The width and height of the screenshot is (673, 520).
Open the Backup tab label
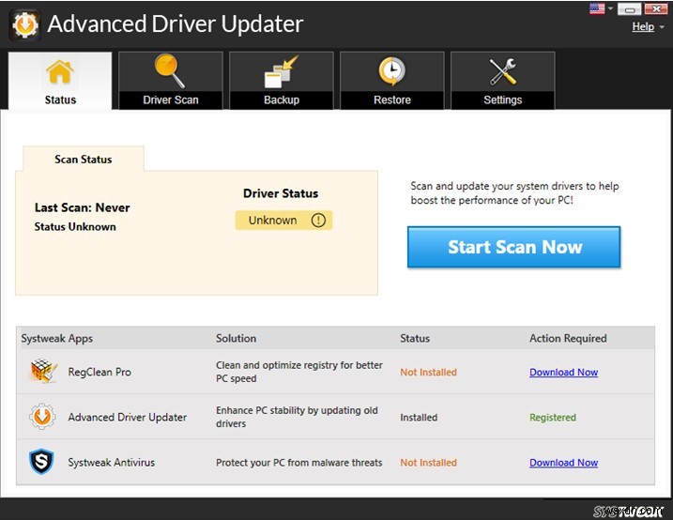tap(282, 100)
